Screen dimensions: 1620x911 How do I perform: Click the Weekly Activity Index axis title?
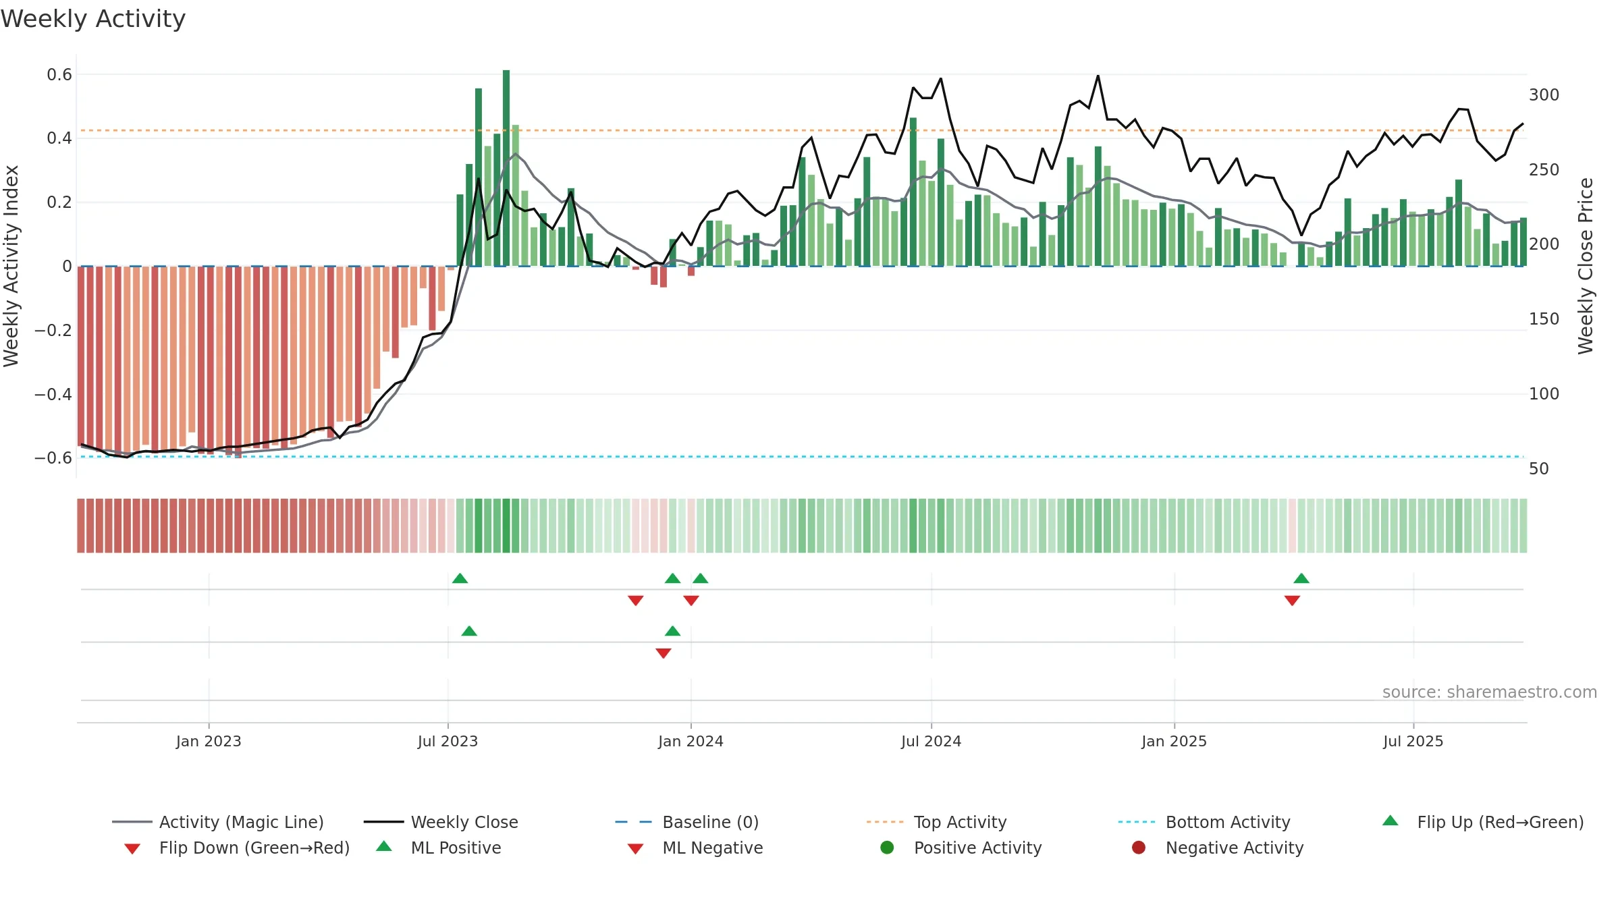[11, 266]
